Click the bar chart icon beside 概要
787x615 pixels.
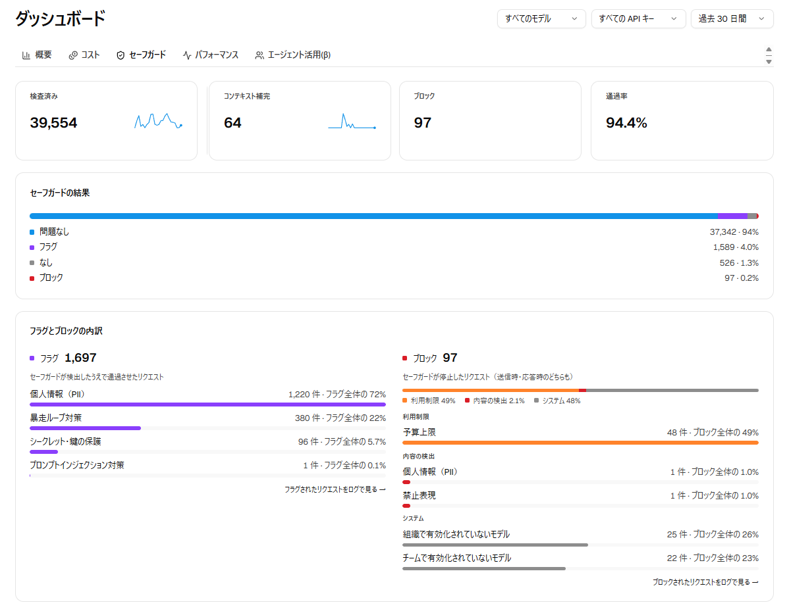coord(26,56)
